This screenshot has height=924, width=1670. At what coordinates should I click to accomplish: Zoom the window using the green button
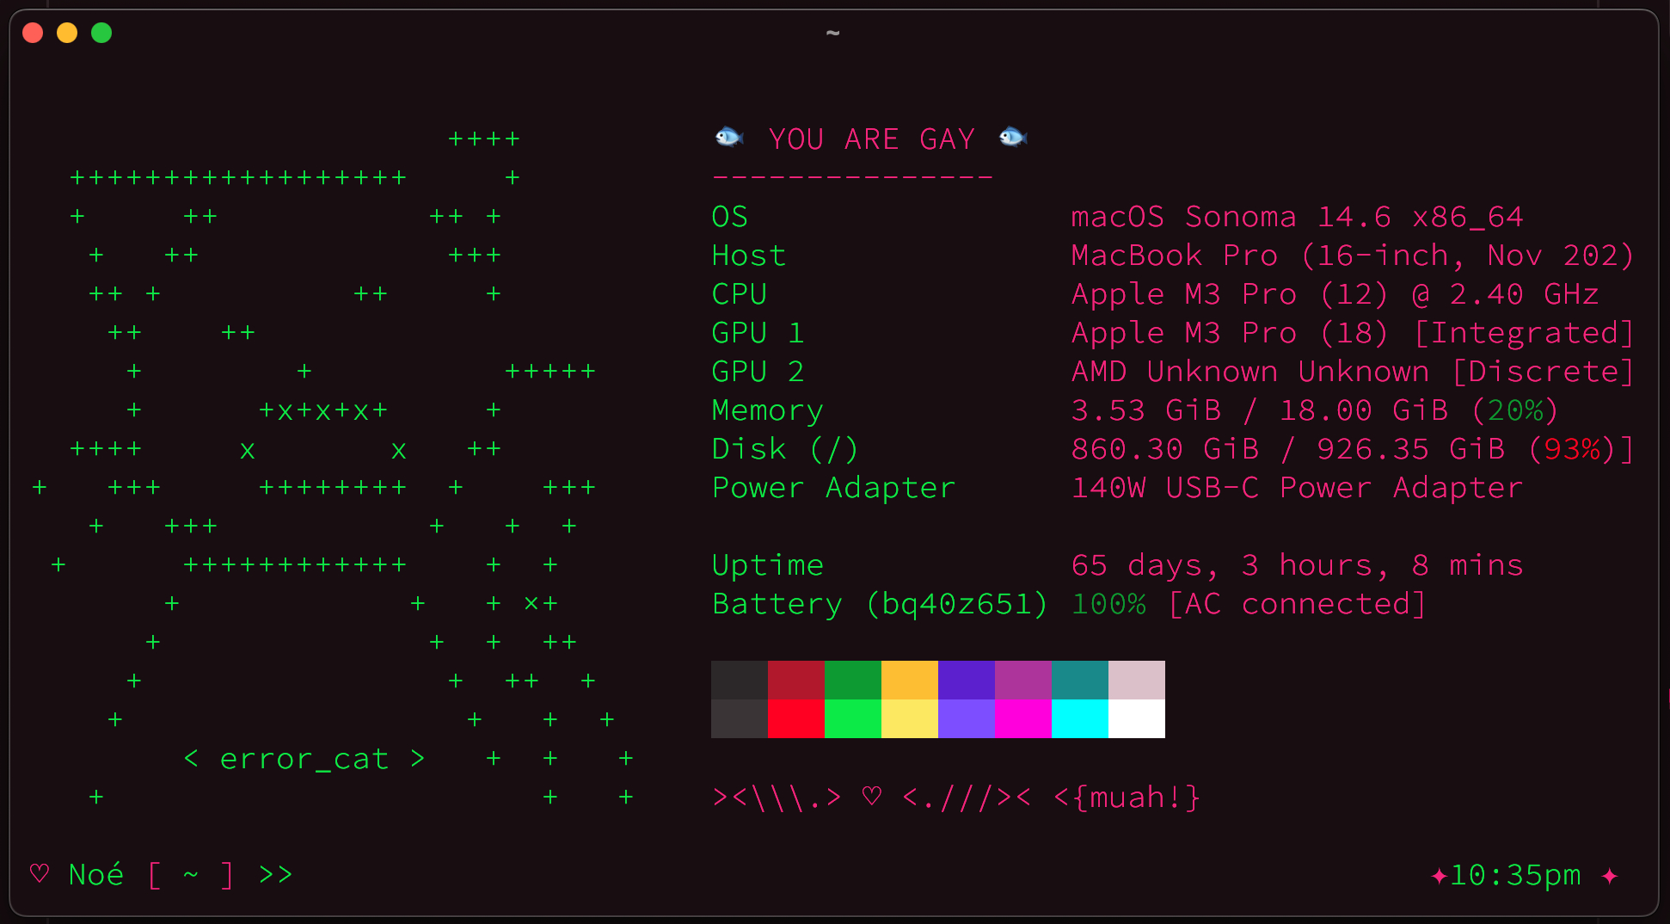[101, 33]
